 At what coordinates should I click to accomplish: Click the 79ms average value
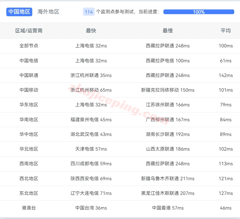click(x=226, y=105)
